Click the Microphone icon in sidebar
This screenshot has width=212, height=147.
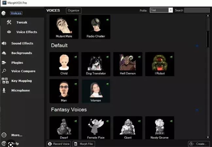click(x=4, y=90)
